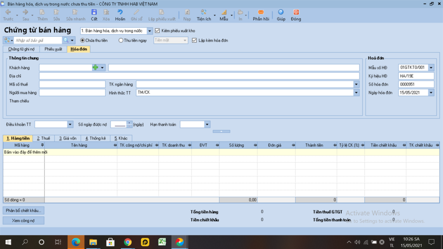Click the Xóa (delete) toolbar icon
Image resolution: width=443 pixels, height=249 pixels.
(106, 12)
